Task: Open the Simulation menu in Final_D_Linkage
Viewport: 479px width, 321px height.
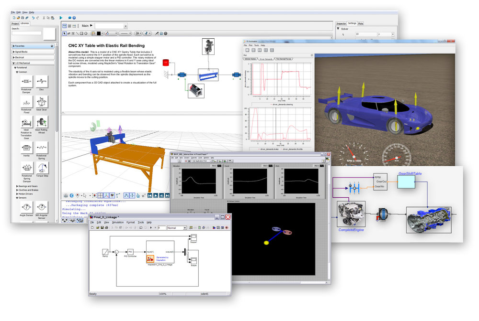Action: (x=118, y=222)
